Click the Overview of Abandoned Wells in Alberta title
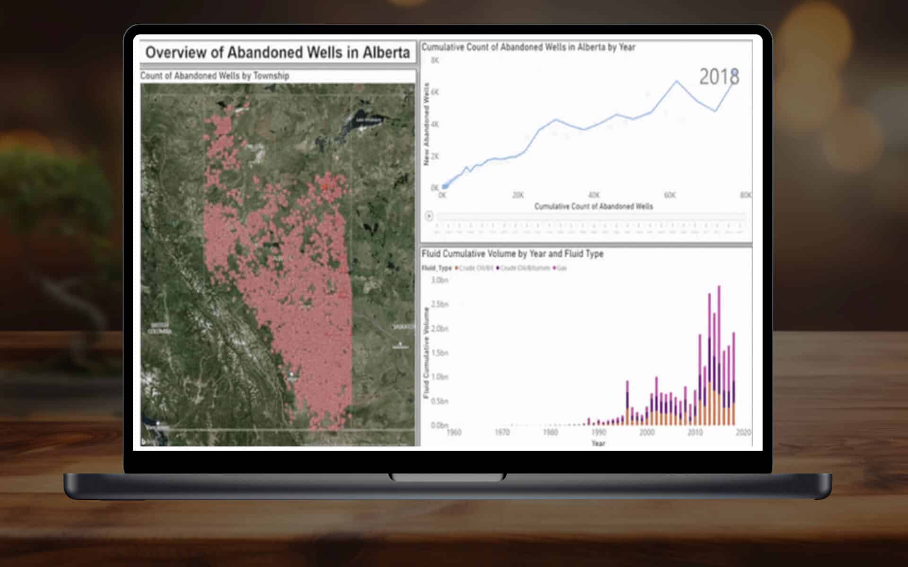 click(277, 52)
